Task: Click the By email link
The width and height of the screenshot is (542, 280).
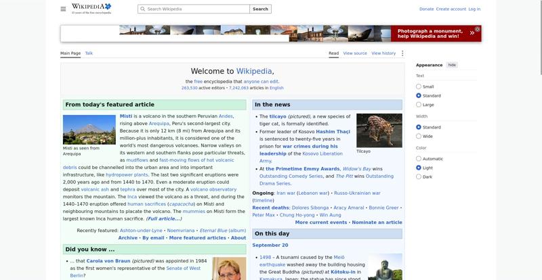Action: [153, 238]
